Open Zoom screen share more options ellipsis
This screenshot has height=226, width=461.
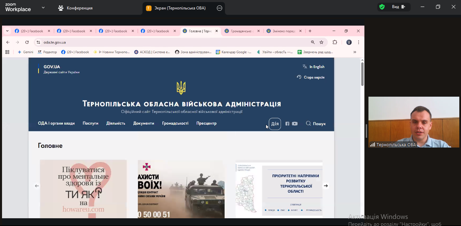click(220, 8)
